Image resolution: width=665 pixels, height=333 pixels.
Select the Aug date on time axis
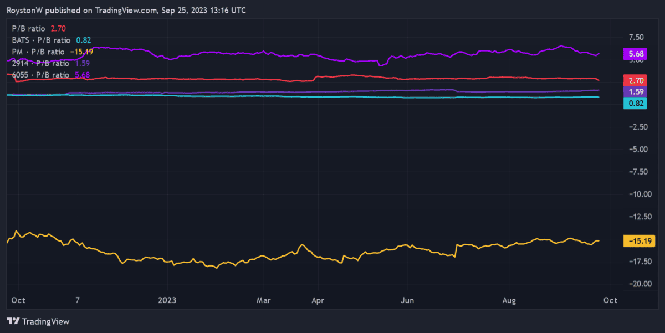tap(509, 300)
